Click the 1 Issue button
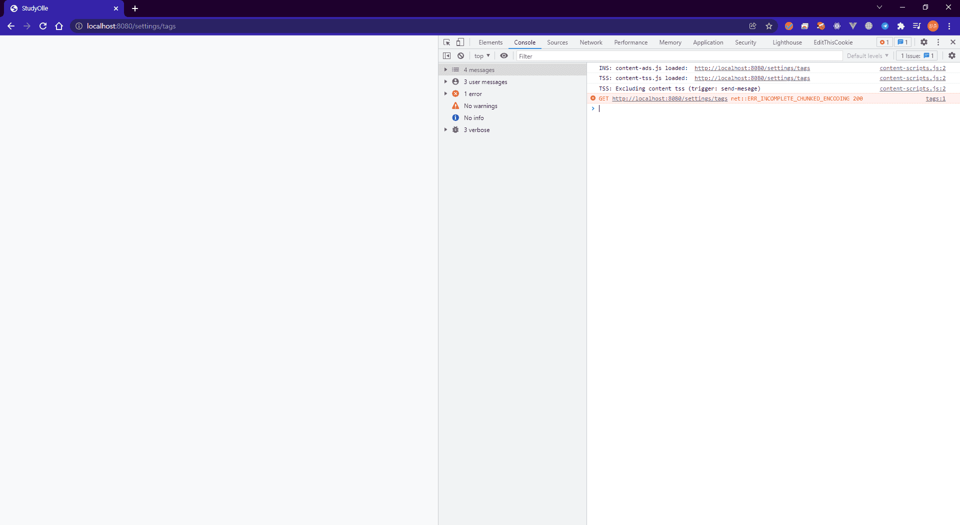Image resolution: width=960 pixels, height=525 pixels. coord(917,56)
